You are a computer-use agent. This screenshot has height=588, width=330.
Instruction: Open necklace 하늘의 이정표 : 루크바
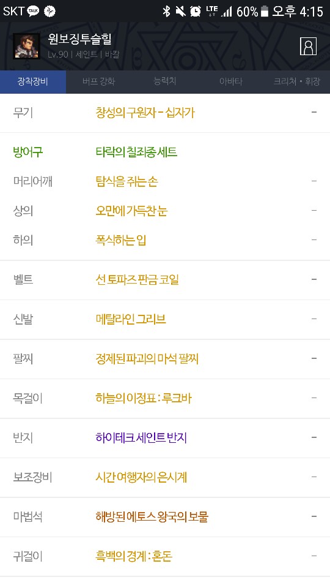click(143, 398)
